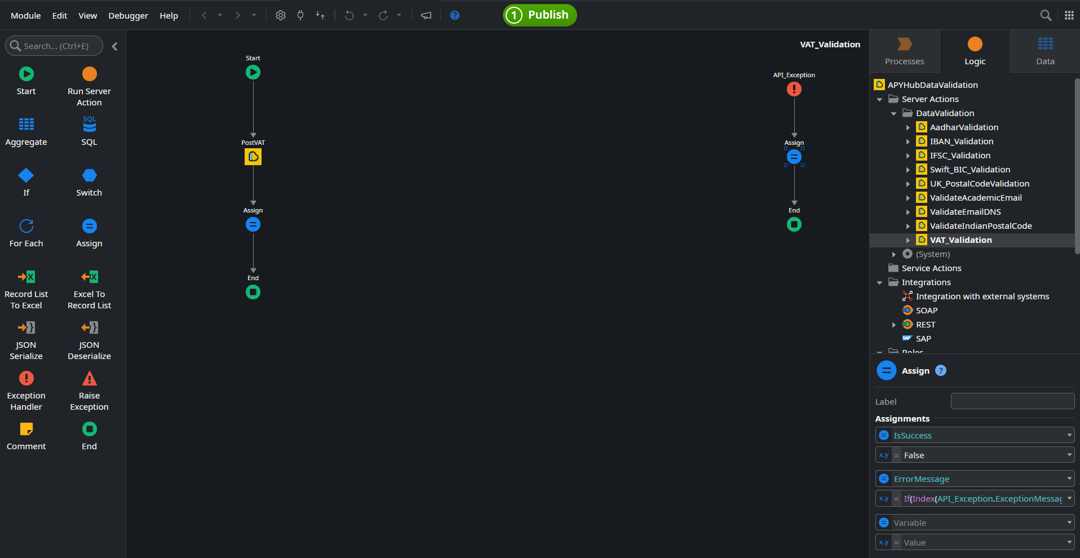Collapse the DataValidation folder
The image size is (1080, 558).
[894, 113]
